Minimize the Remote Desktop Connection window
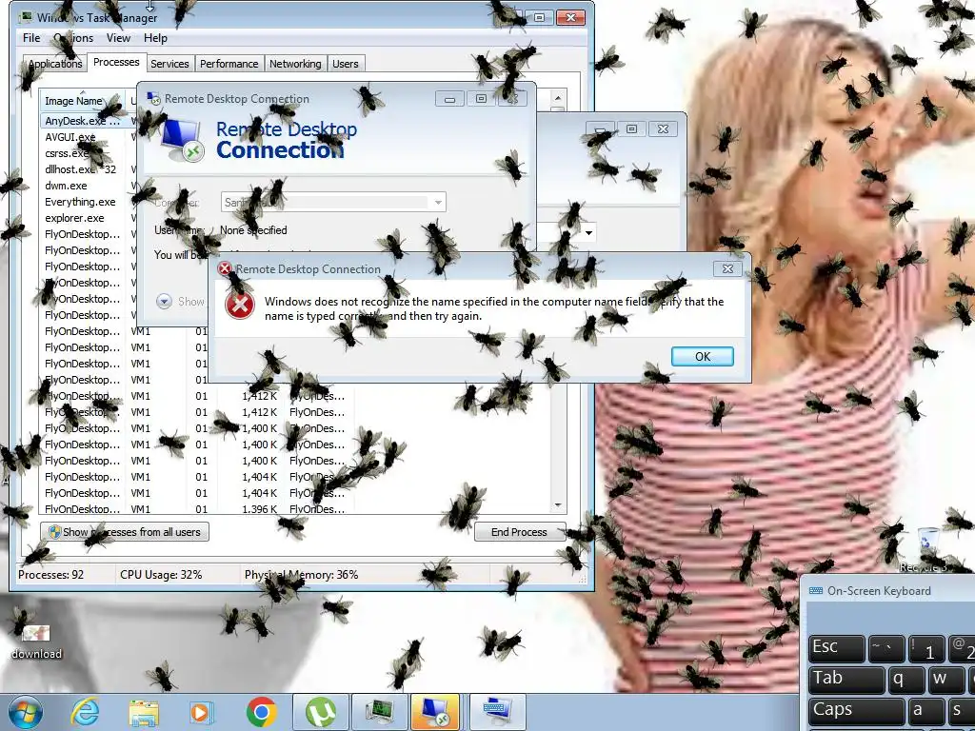The height and width of the screenshot is (731, 975). coord(449,98)
